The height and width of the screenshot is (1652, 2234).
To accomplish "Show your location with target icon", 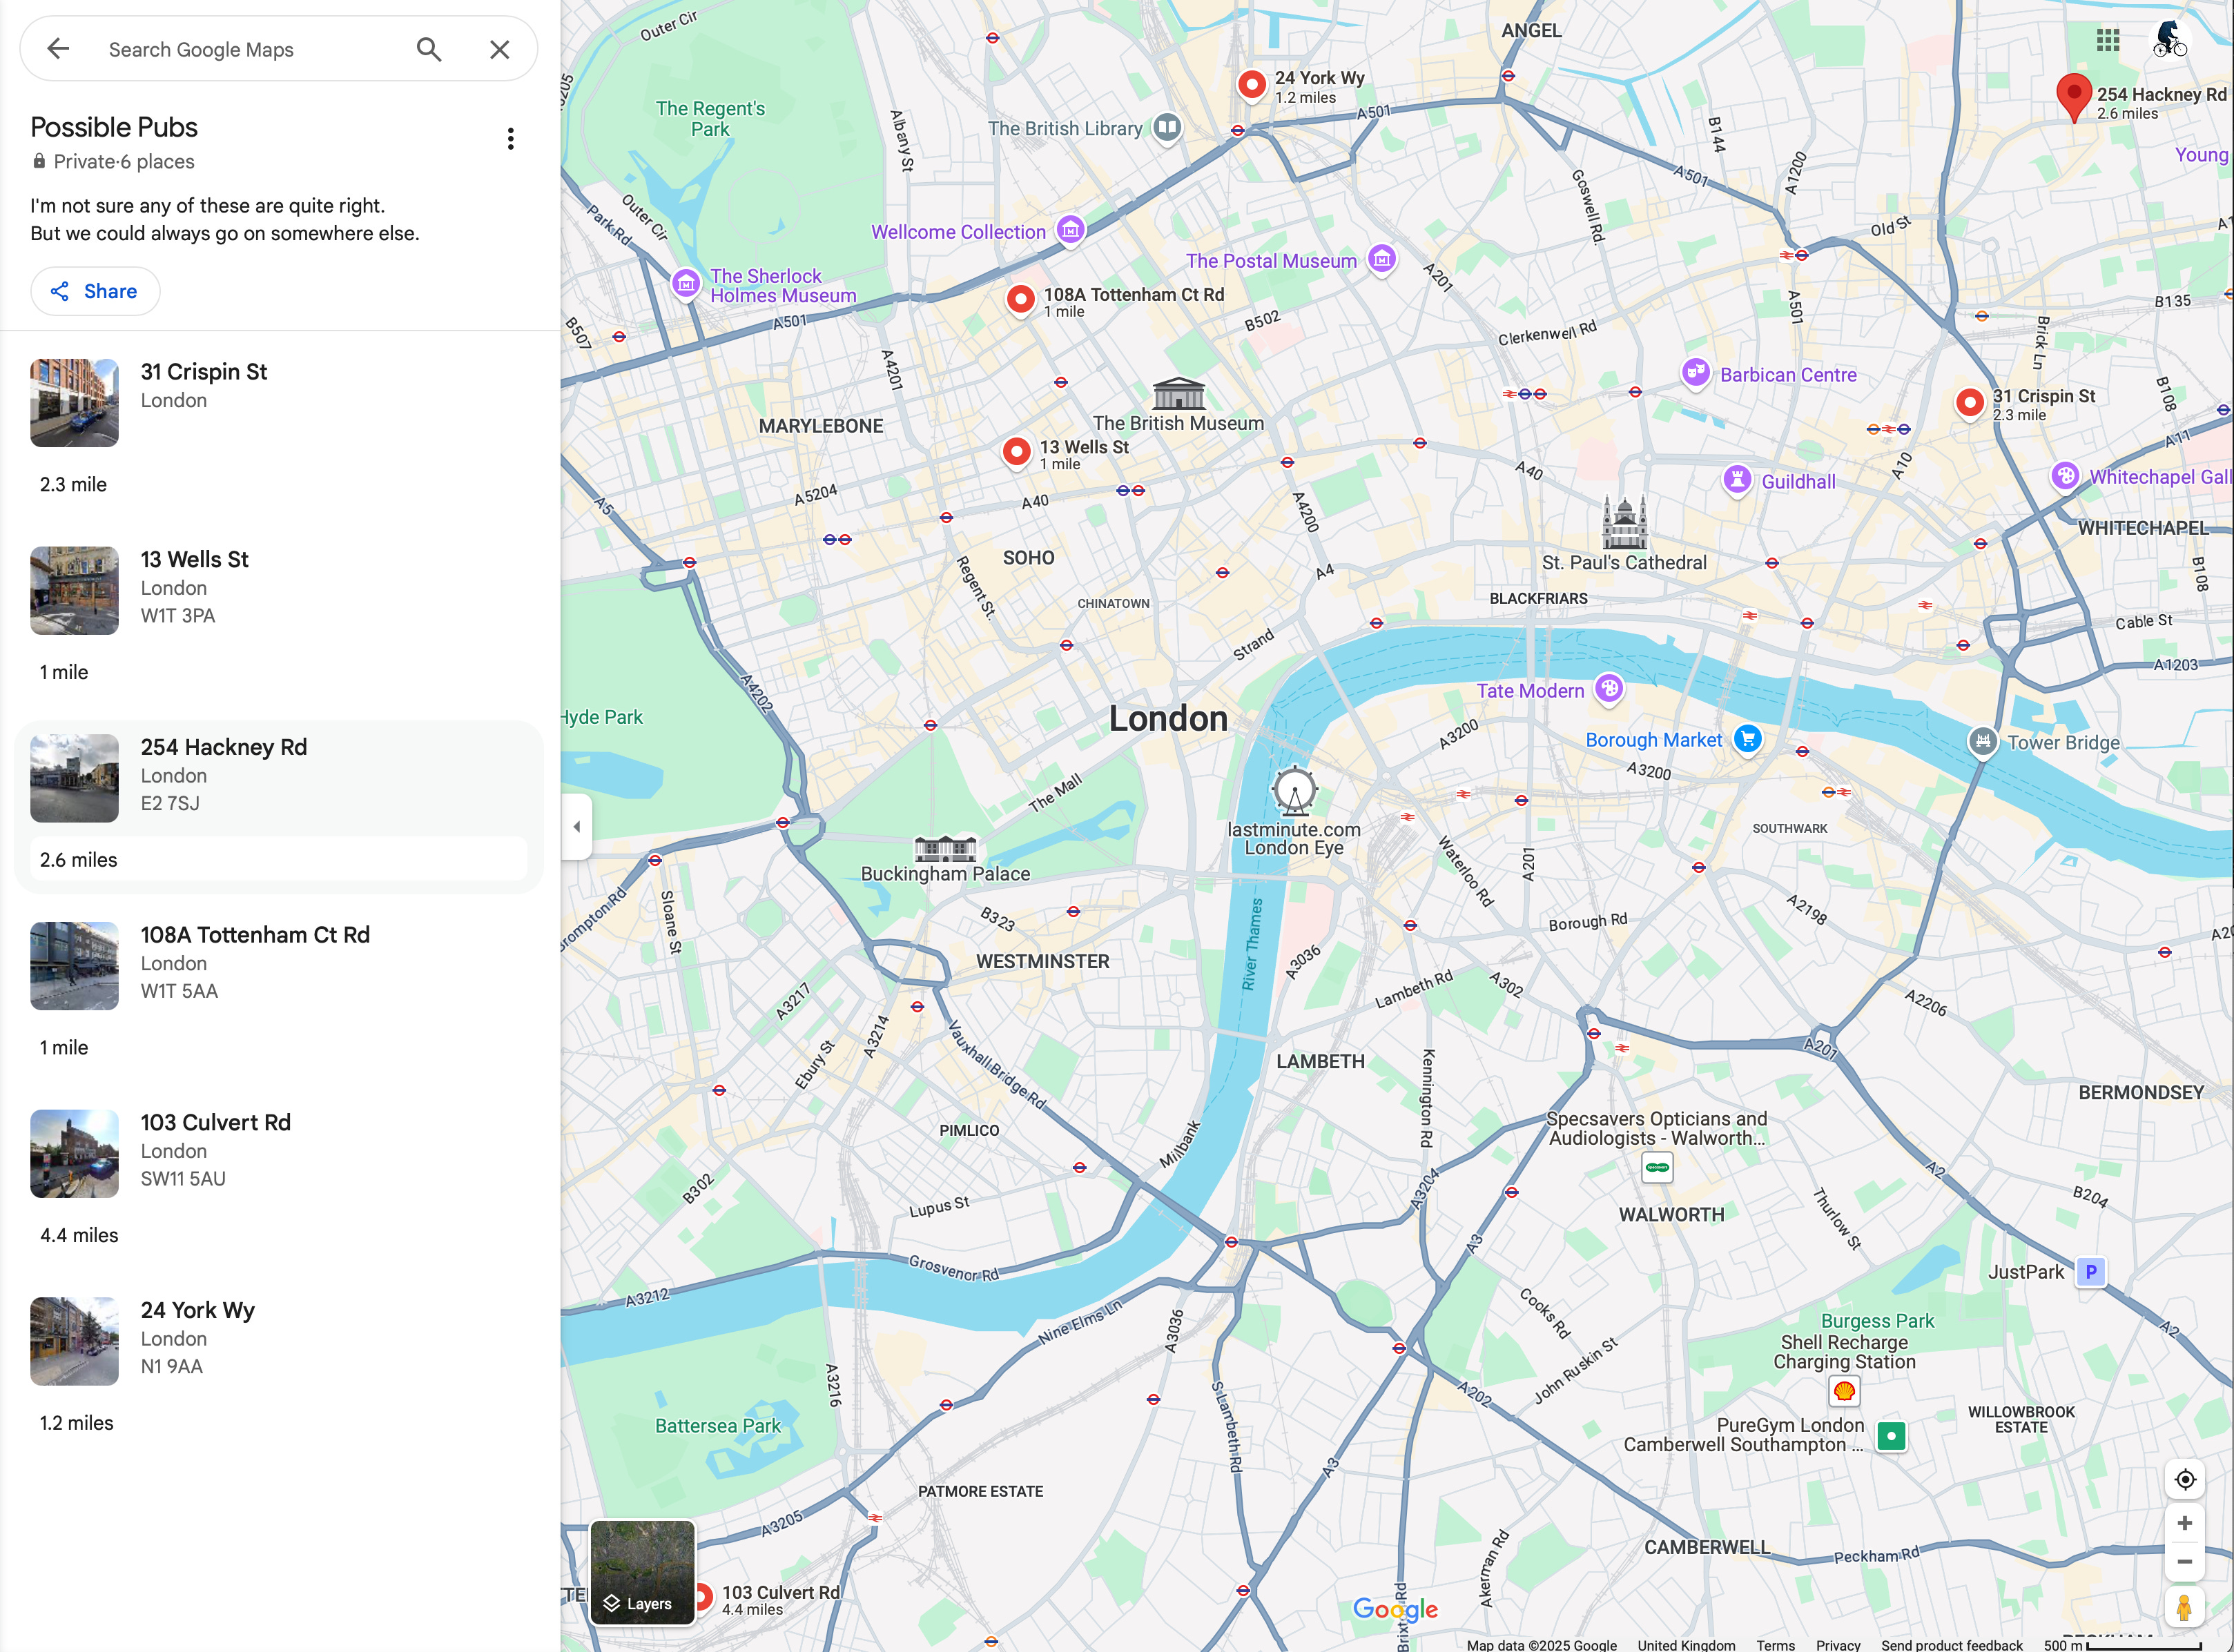I will (x=2185, y=1479).
